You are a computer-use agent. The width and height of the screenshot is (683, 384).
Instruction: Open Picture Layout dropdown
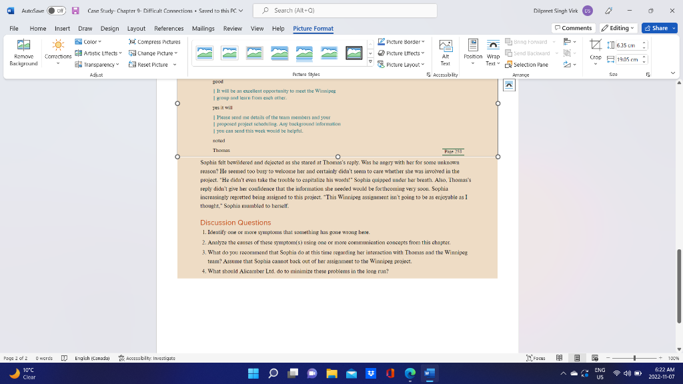point(401,65)
